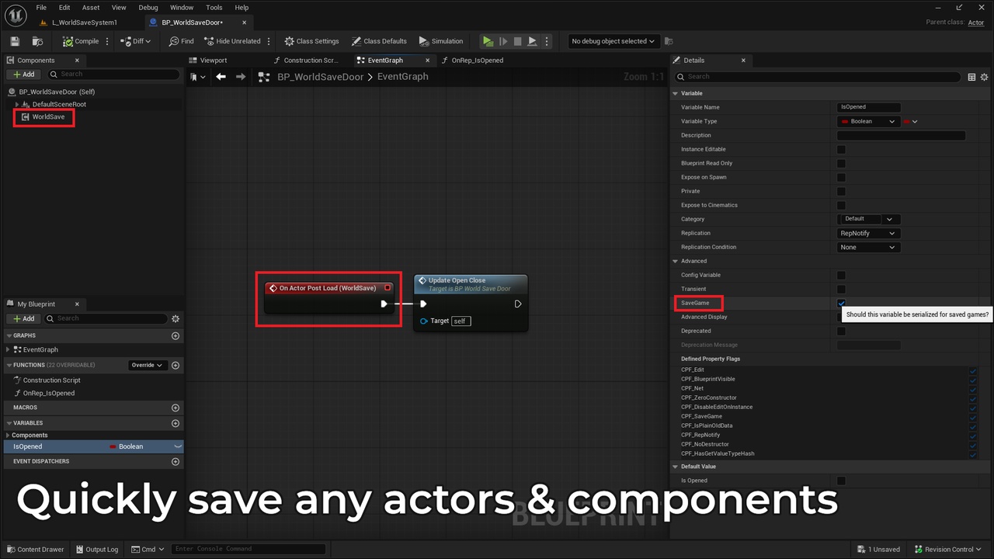This screenshot has height=559, width=994.
Task: Navigate forward in the graph history
Action: (241, 76)
